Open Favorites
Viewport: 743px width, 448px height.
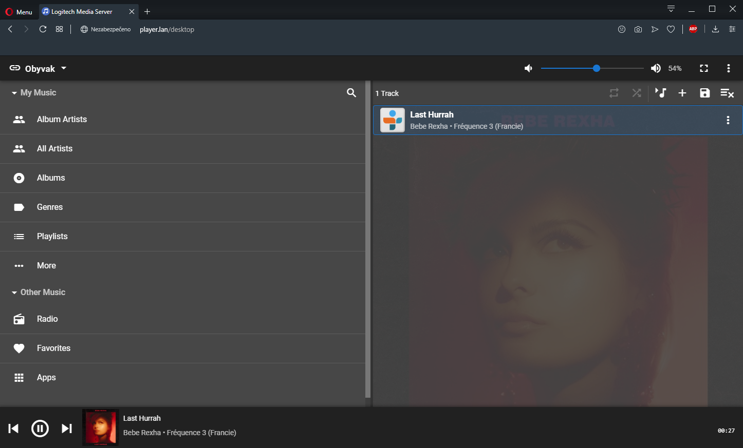(x=182, y=348)
